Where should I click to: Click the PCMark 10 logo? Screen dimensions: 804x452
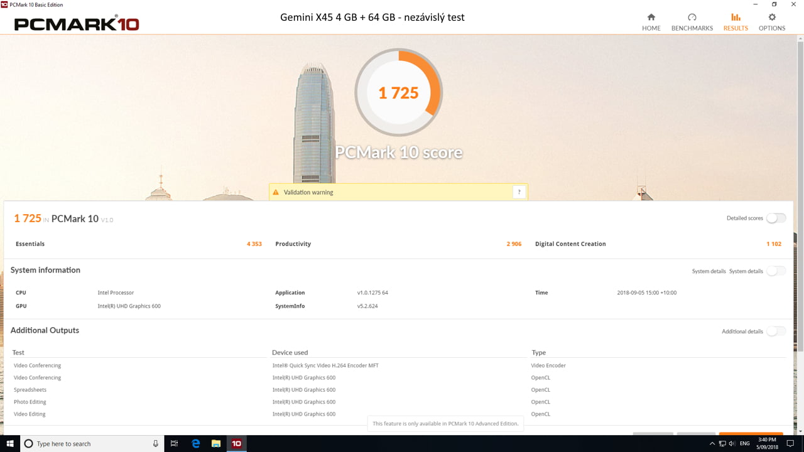(77, 24)
